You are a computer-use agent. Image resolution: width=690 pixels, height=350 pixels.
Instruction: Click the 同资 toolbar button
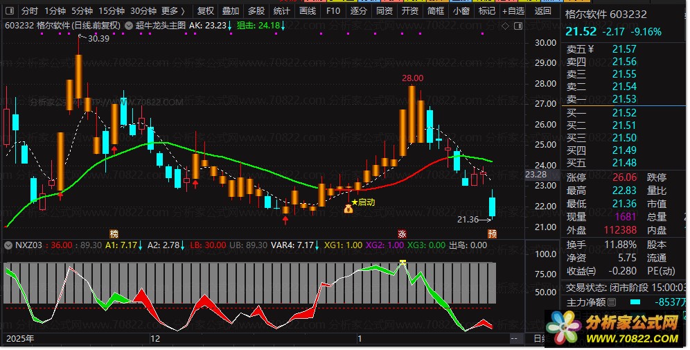click(384, 10)
